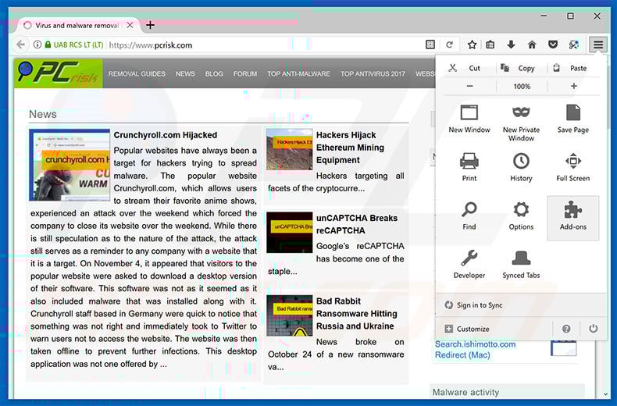This screenshot has width=617, height=406.
Task: Open the Pocket icon in toolbar
Action: coord(553,45)
